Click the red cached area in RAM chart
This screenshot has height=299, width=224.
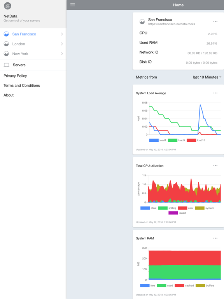click(185, 258)
